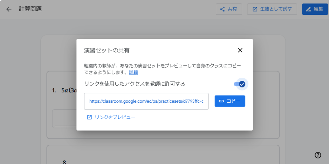Image resolution: width=329 pixels, height=164 pixels.
Task: Click question 1 answer field behind dialog
Action: pos(64,119)
